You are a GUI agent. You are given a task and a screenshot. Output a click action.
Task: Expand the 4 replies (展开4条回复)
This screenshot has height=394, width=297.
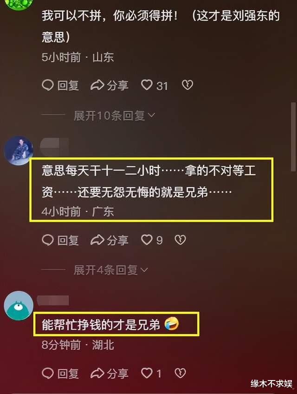point(111,270)
